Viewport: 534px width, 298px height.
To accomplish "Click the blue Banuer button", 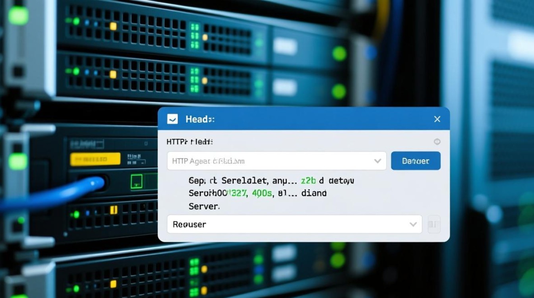I will pos(416,161).
